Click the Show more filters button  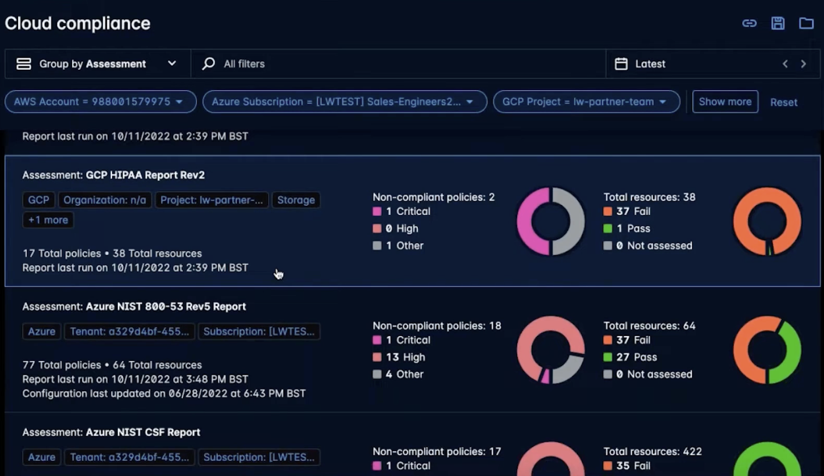pyautogui.click(x=725, y=102)
